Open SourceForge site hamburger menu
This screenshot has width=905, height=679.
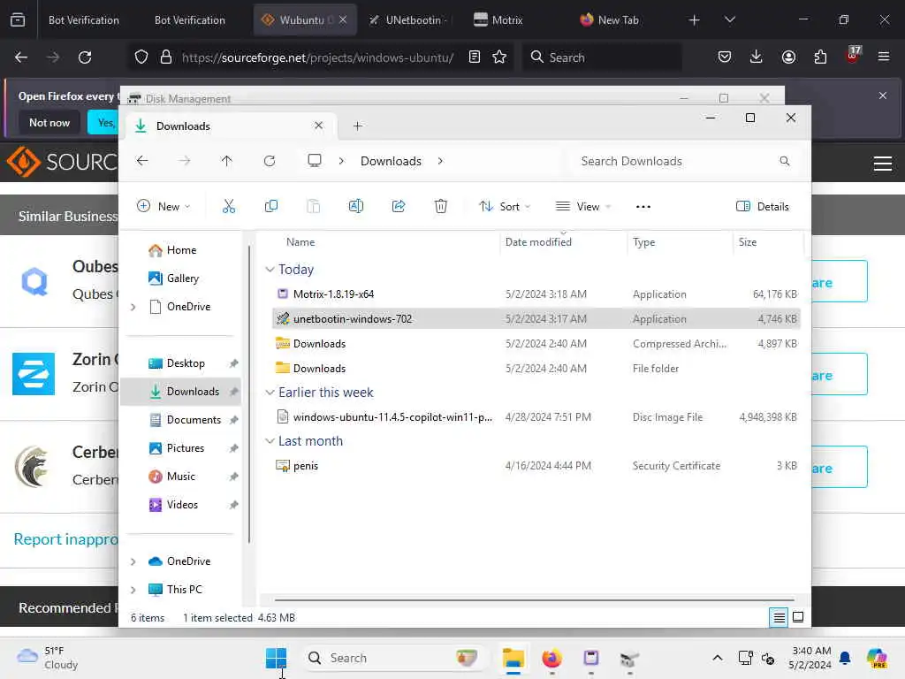pyautogui.click(x=883, y=164)
